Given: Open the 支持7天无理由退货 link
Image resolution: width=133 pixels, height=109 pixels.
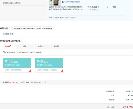Looking at the screenshot, I should [x=72, y=2].
